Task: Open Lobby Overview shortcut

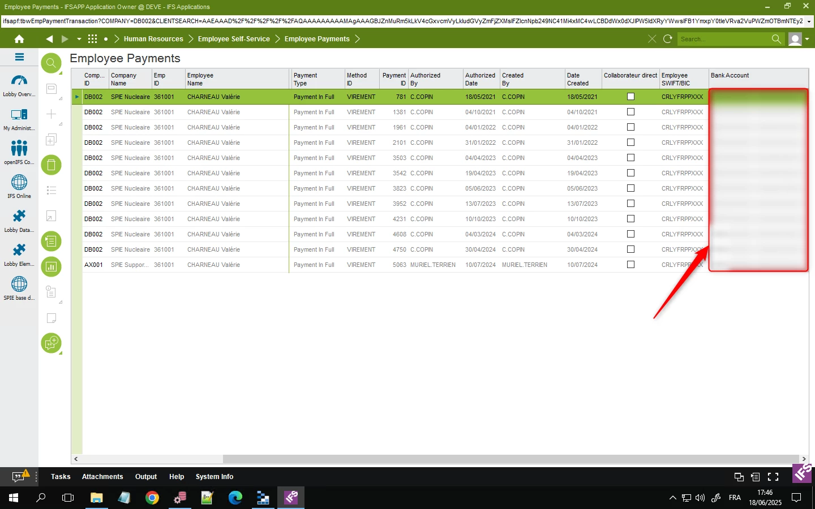Action: coord(19,86)
